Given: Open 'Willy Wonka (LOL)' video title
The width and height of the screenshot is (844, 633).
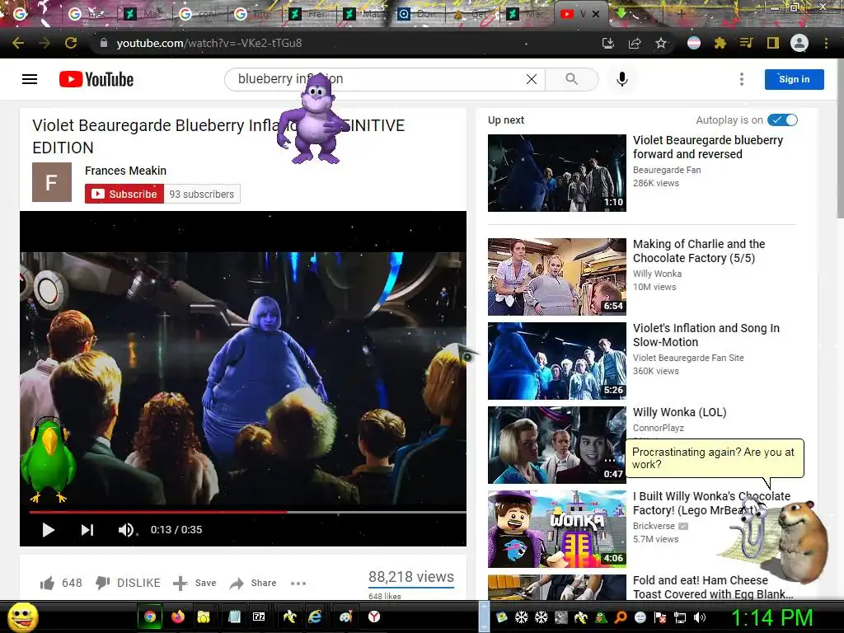Looking at the screenshot, I should pos(679,412).
